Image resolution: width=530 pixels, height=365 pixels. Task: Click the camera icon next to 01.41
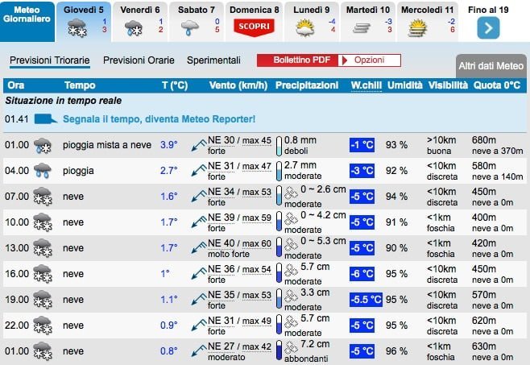[x=45, y=119]
